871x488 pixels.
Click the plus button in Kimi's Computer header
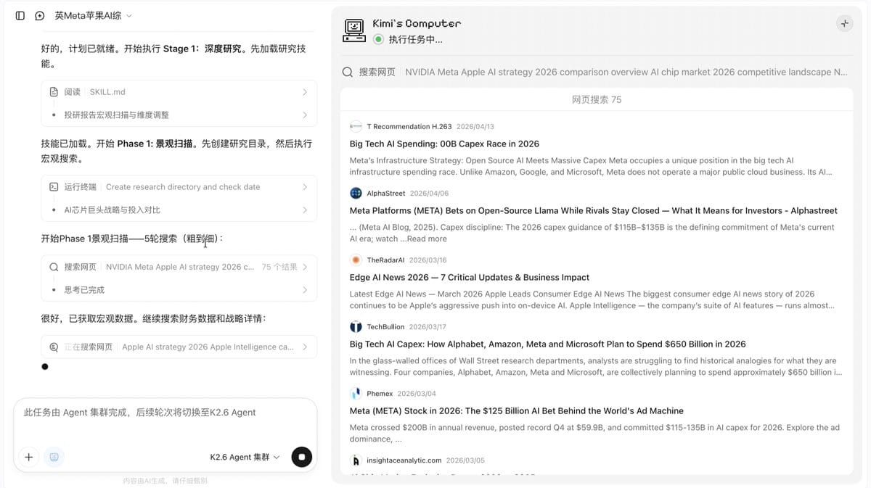tap(844, 23)
